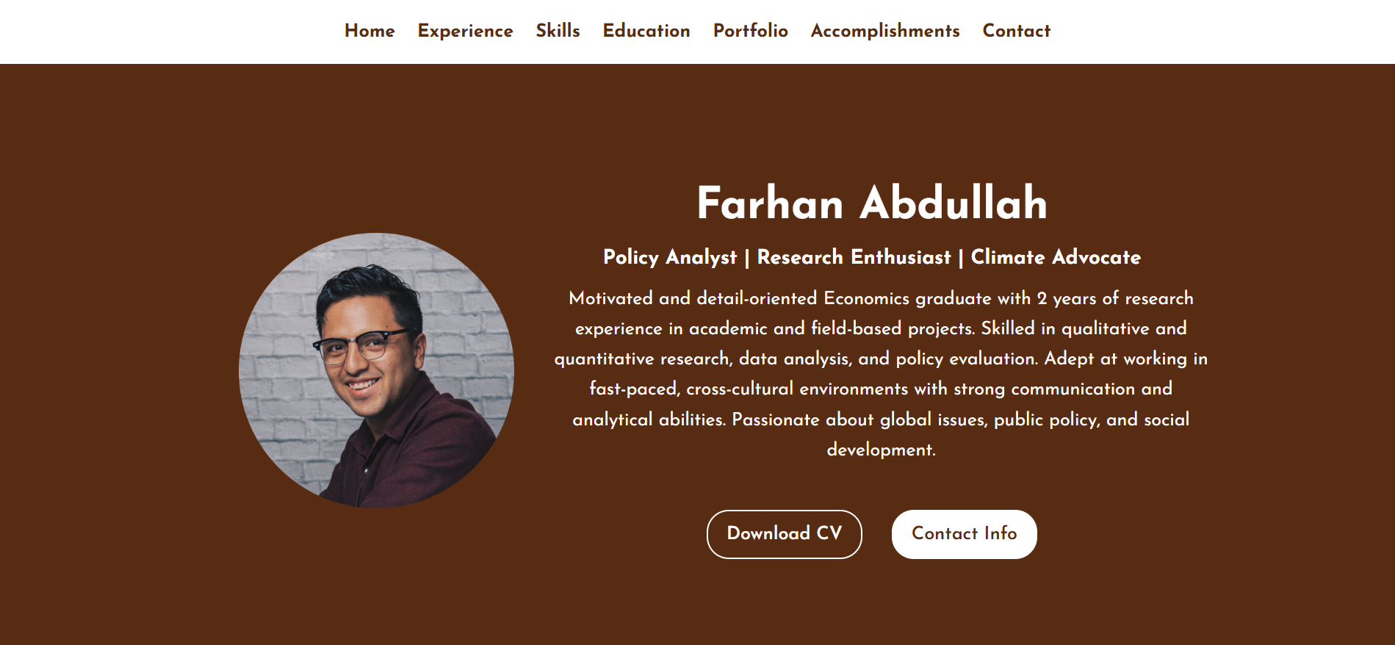Click the word cross-cultural in the bio
Viewport: 1395px width, 645px height.
point(740,389)
